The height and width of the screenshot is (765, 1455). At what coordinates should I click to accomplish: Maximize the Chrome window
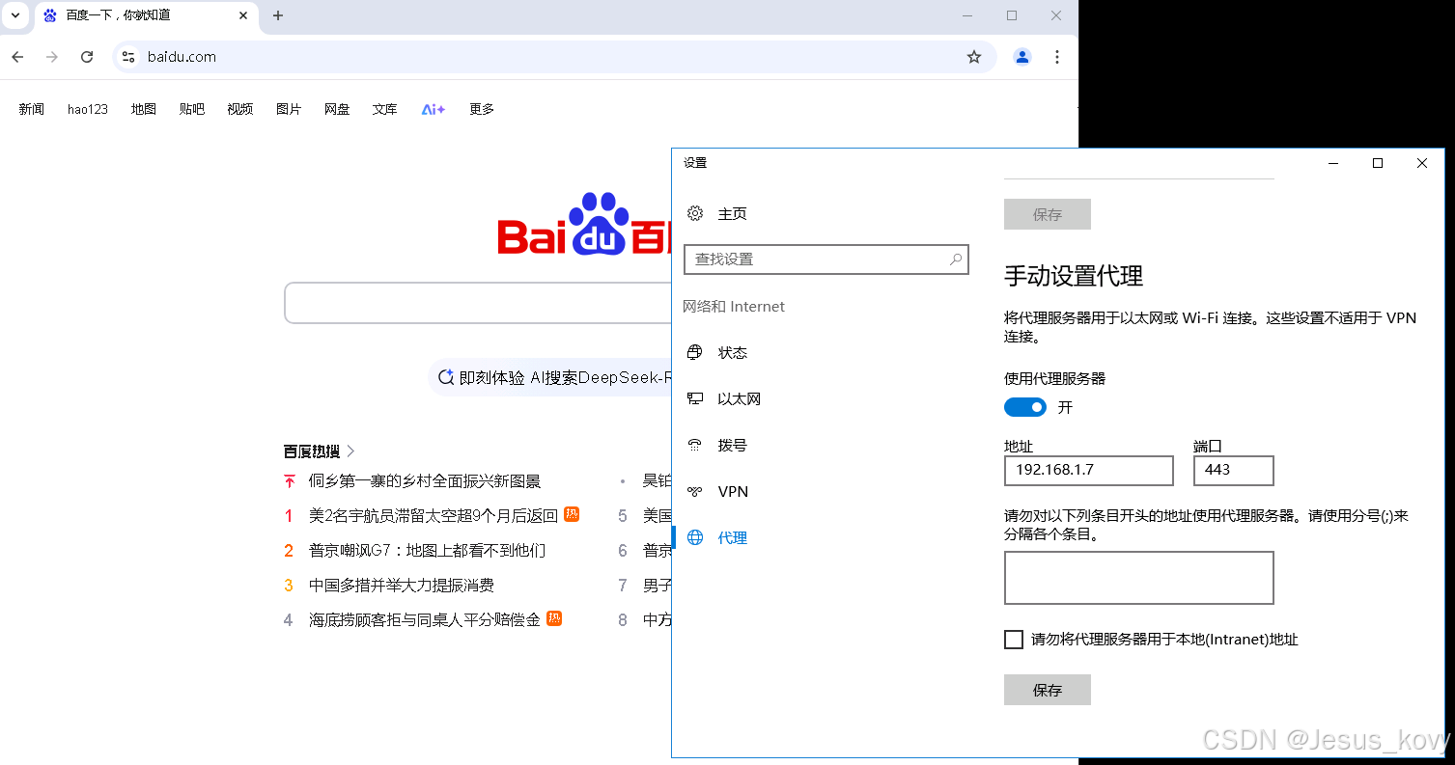[x=1012, y=15]
